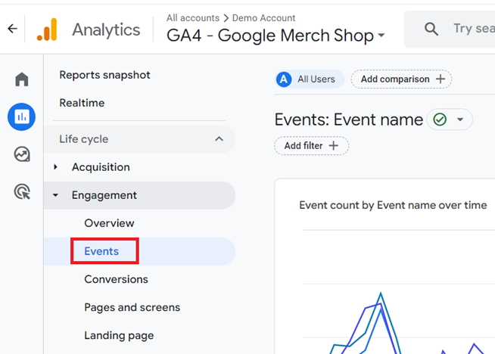Image resolution: width=495 pixels, height=354 pixels.
Task: Click the Google Analytics logo
Action: [48, 29]
